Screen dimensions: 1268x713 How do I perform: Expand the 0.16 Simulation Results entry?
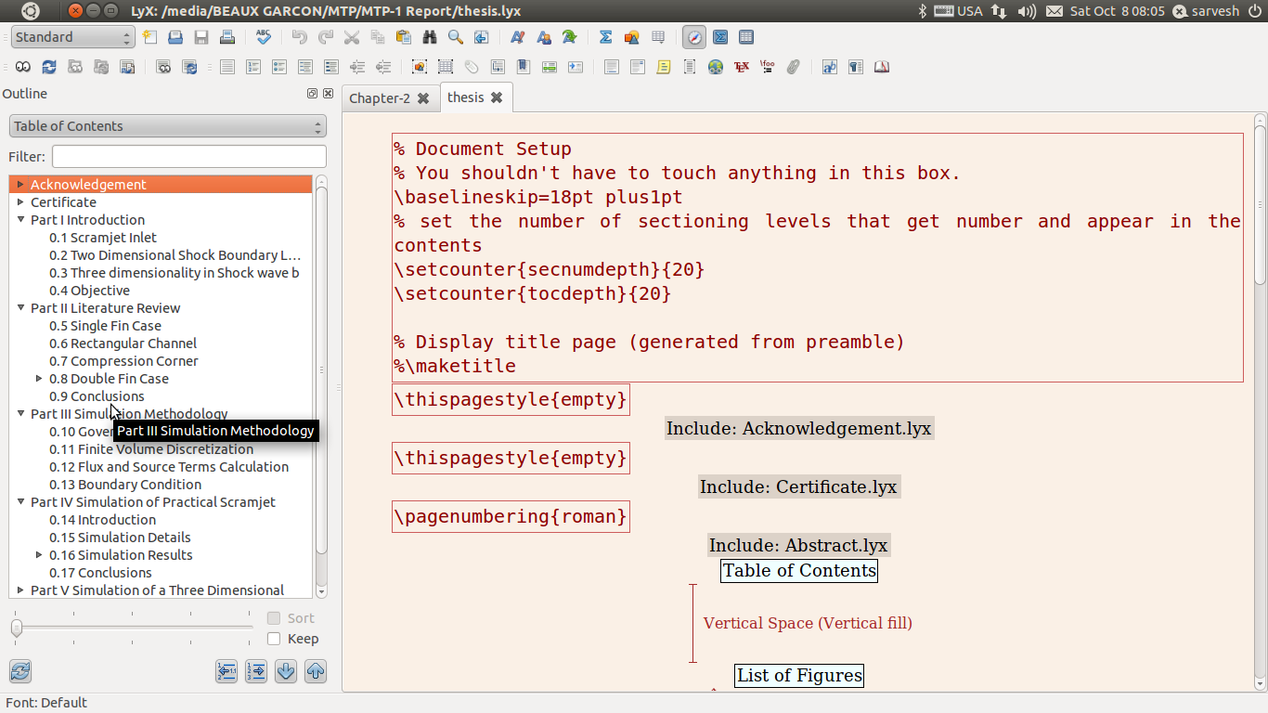coord(39,554)
